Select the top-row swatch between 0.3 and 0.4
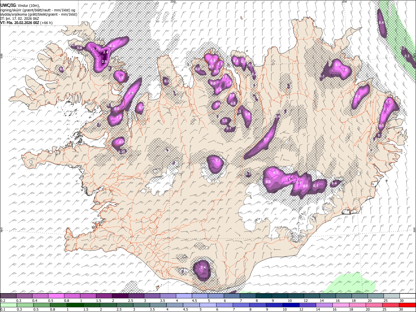 click(24, 296)
